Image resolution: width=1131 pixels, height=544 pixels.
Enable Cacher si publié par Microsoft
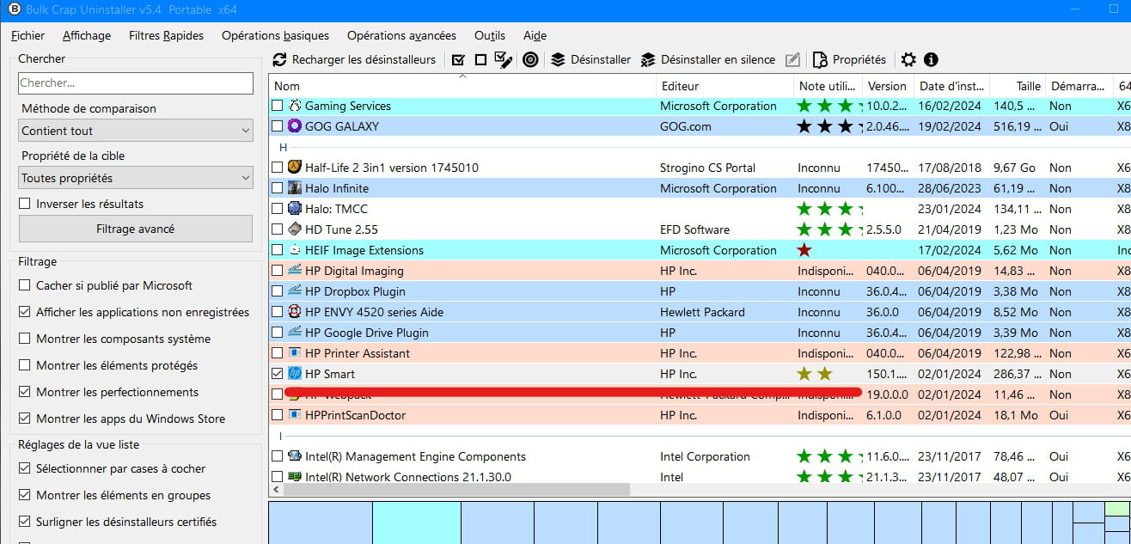point(24,285)
